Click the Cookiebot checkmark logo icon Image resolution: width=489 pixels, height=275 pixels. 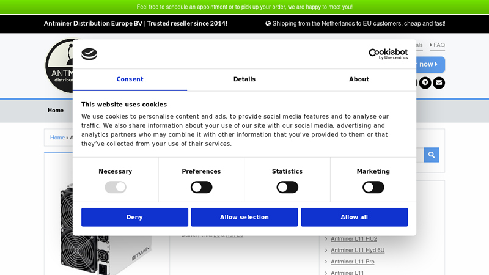point(89,54)
